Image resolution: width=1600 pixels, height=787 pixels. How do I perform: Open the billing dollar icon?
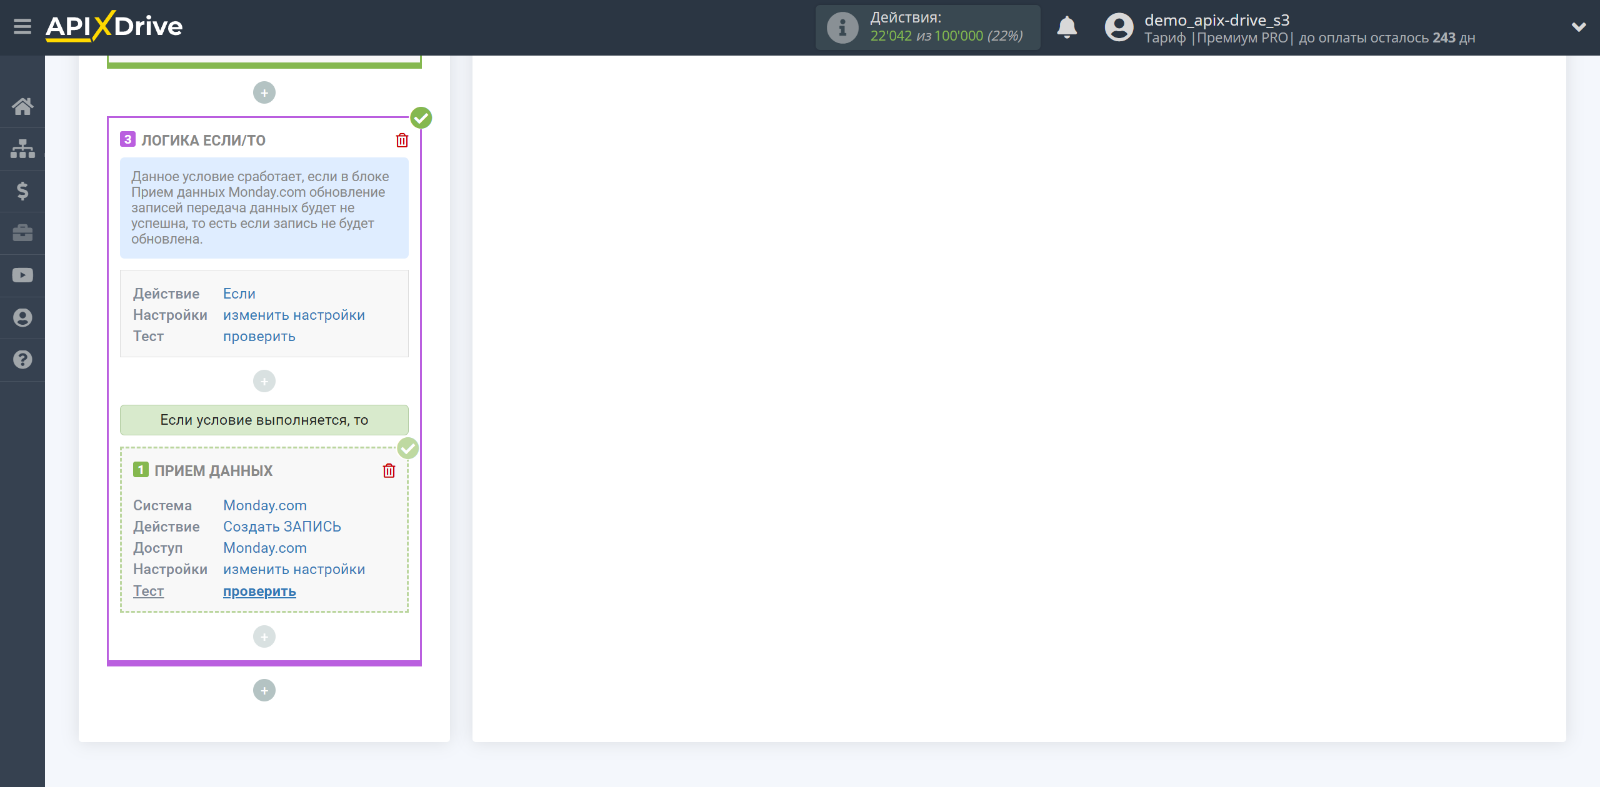pyautogui.click(x=22, y=191)
